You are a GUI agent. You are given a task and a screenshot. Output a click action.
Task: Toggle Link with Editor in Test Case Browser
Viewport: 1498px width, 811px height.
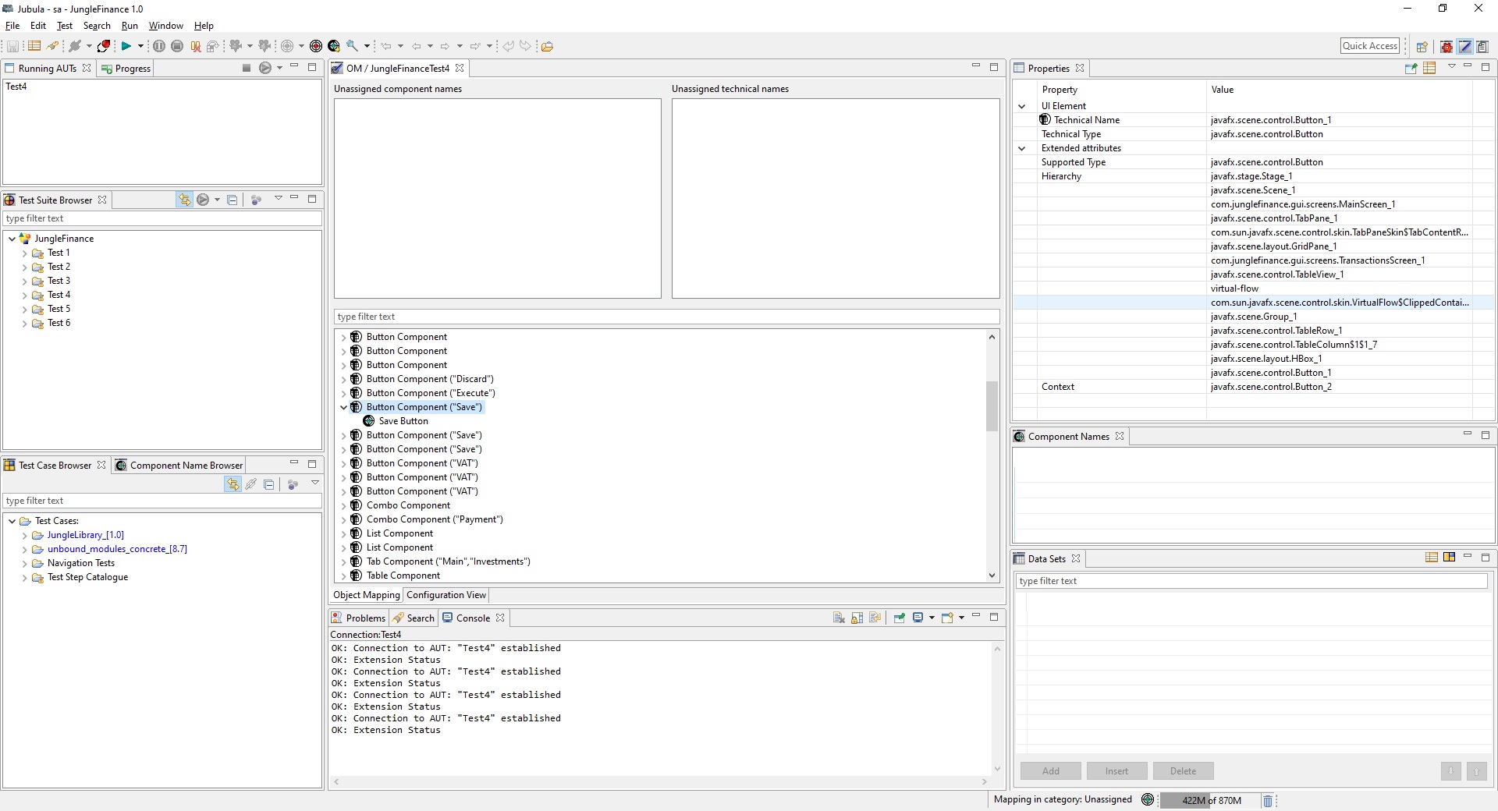pos(233,484)
